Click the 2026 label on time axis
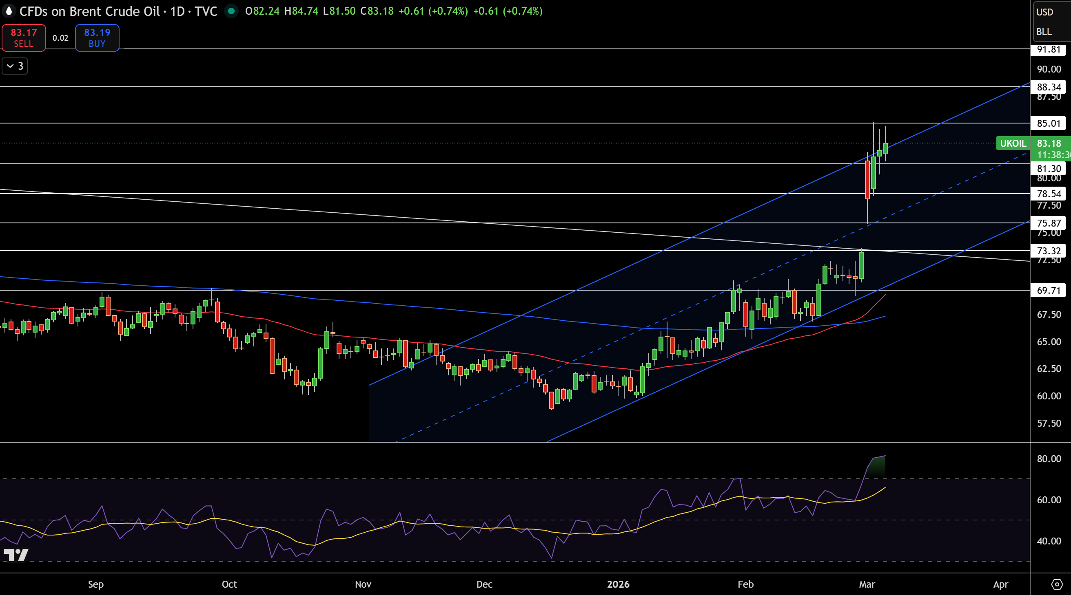Screen dimensions: 1071x595 pos(618,584)
